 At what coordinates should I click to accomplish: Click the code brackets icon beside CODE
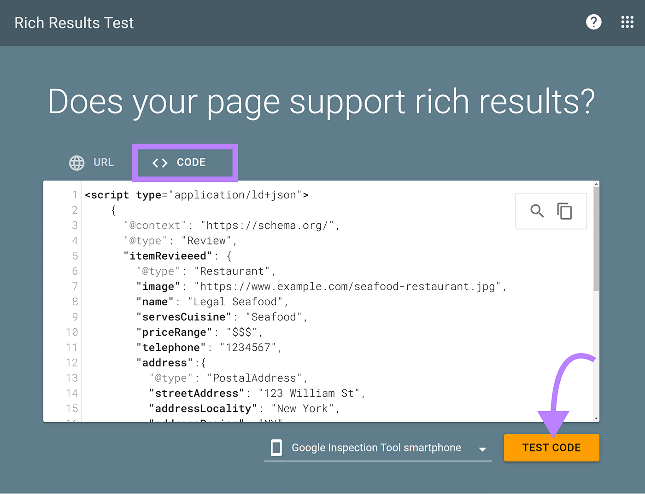tap(160, 162)
